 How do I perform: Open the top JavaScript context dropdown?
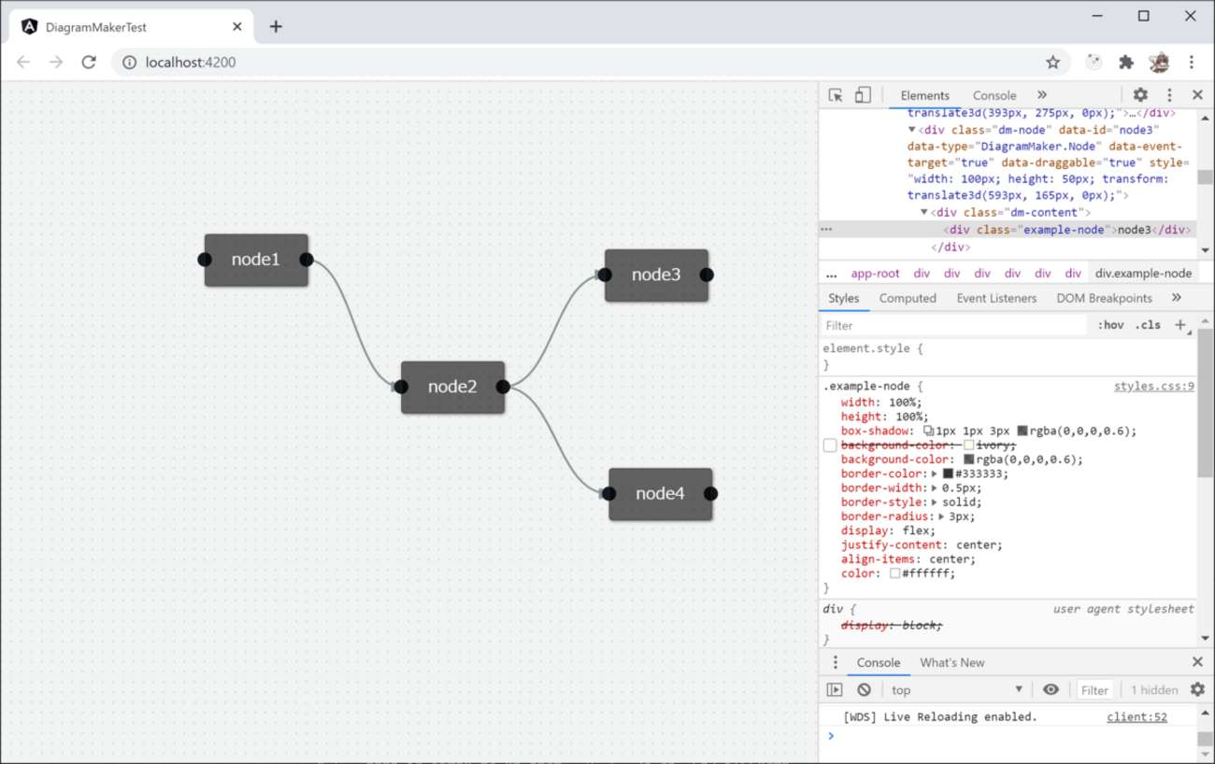click(x=955, y=689)
